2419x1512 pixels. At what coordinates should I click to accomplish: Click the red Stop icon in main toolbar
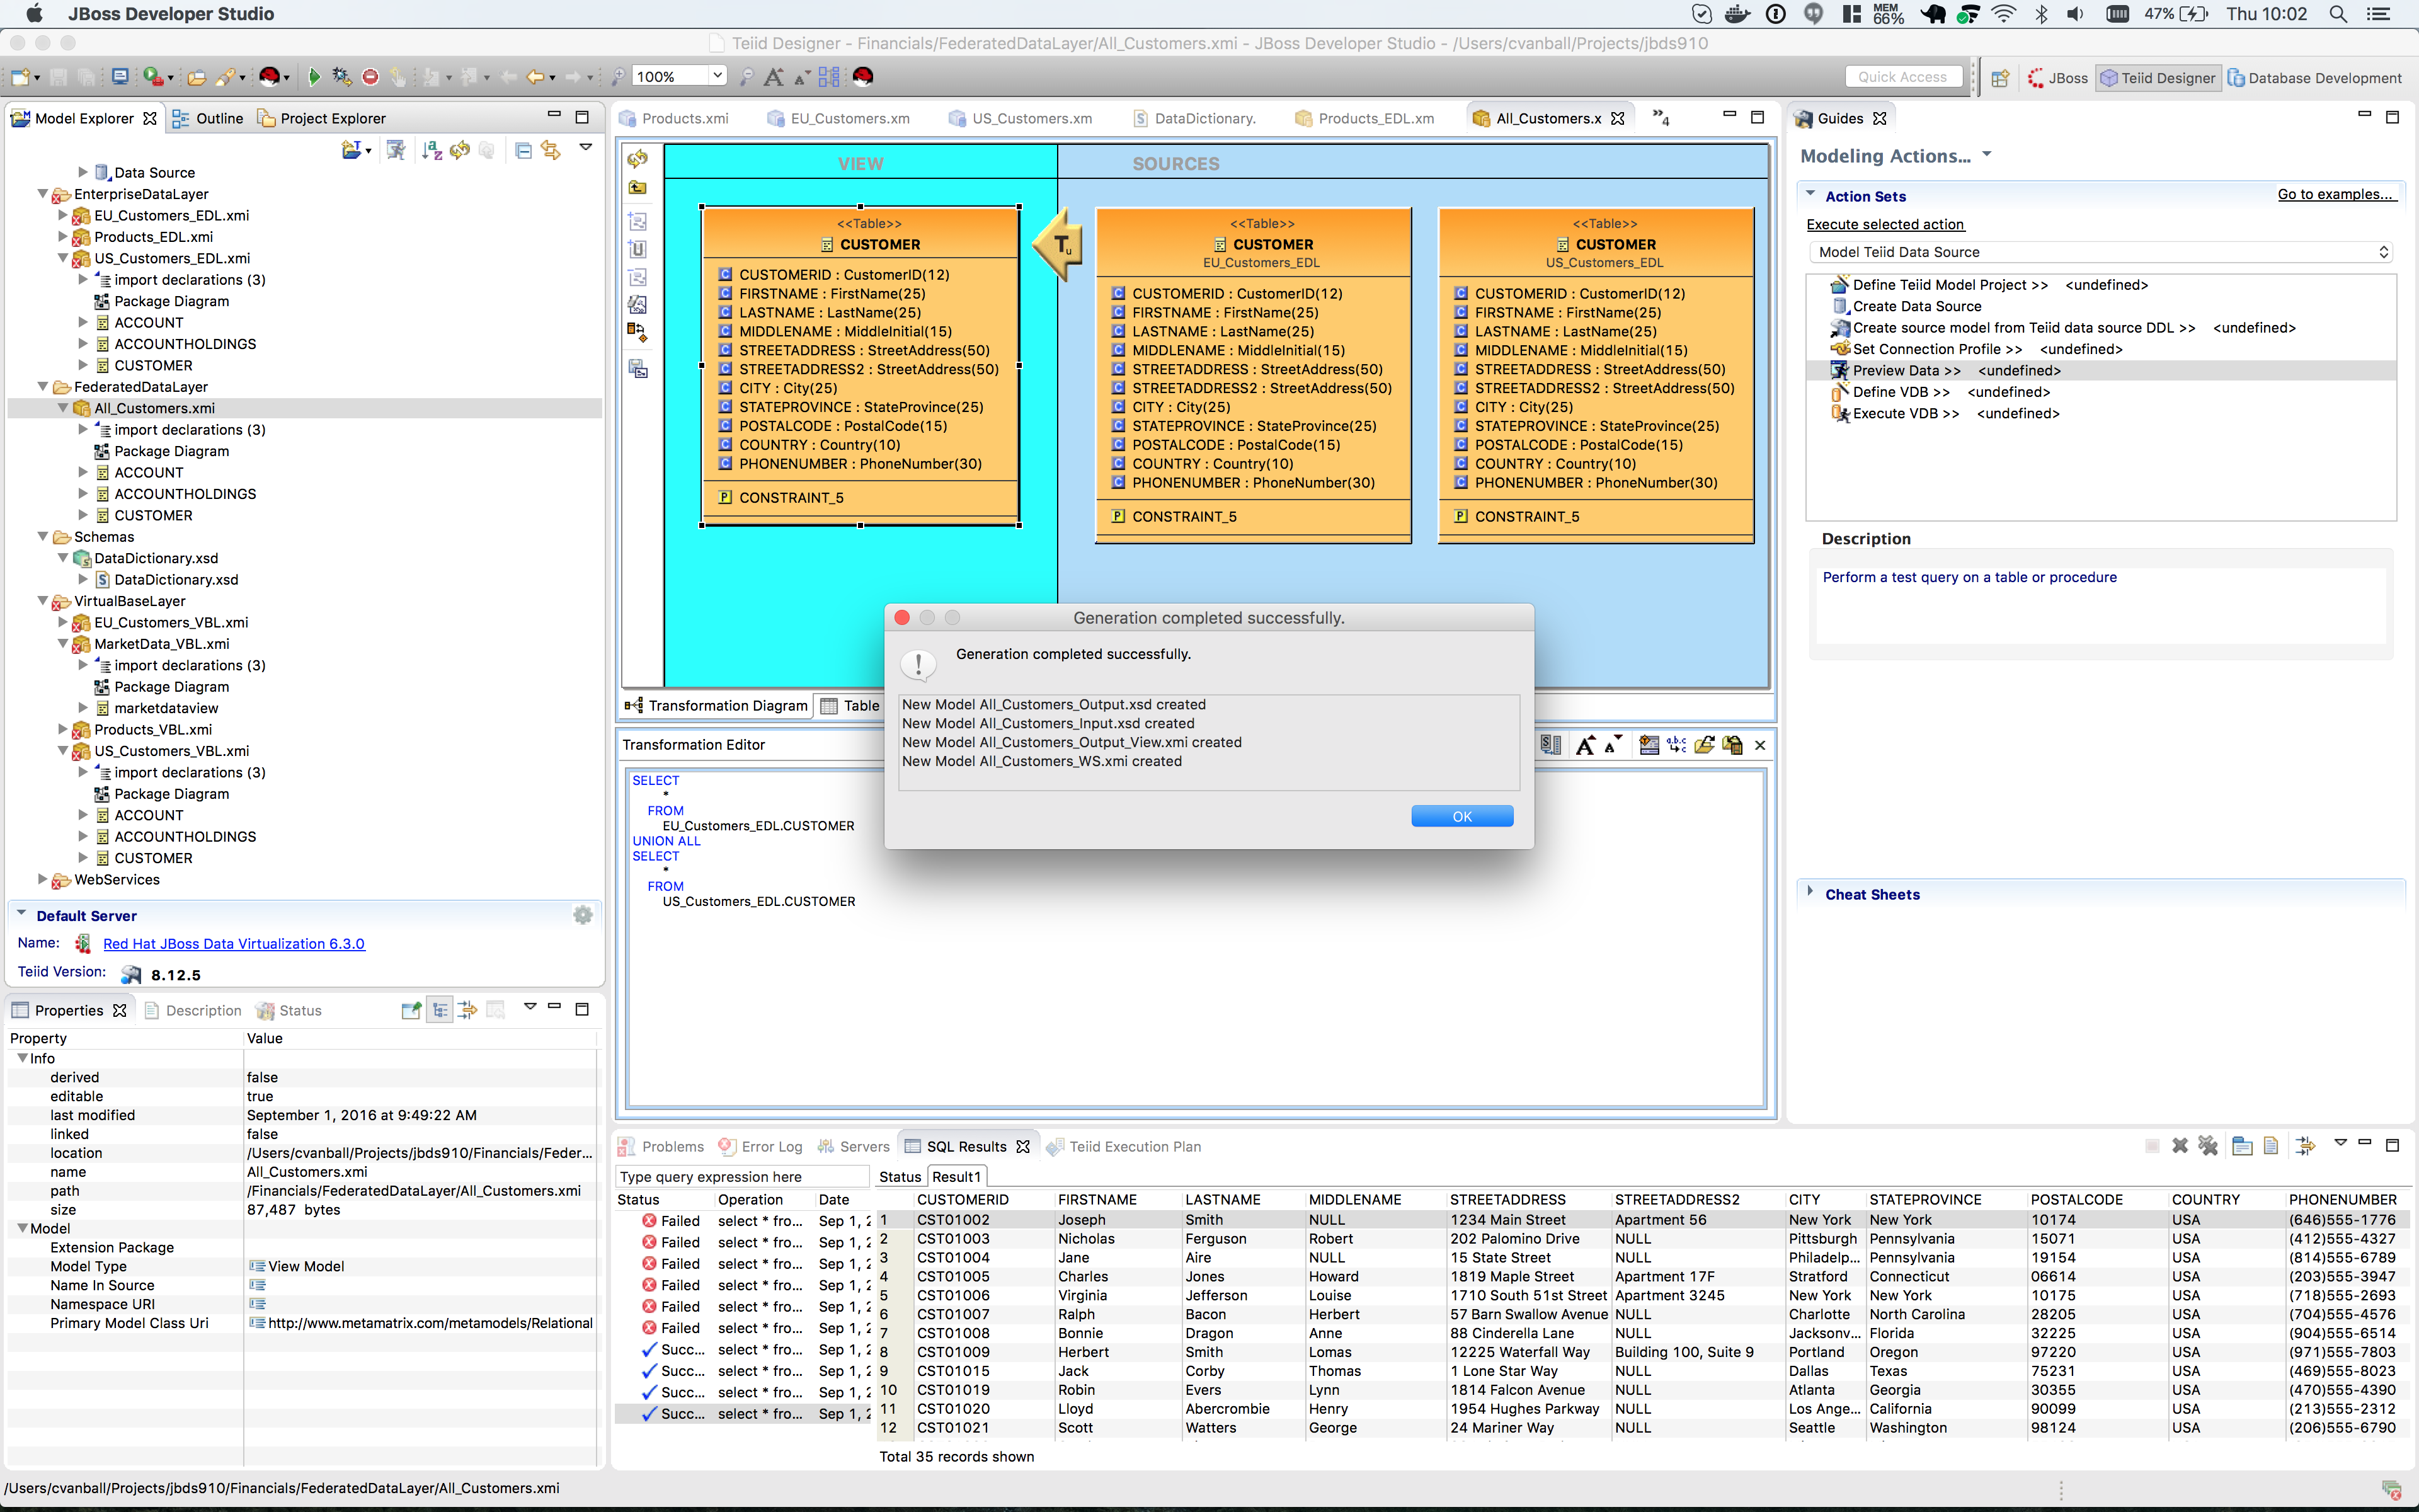(370, 77)
